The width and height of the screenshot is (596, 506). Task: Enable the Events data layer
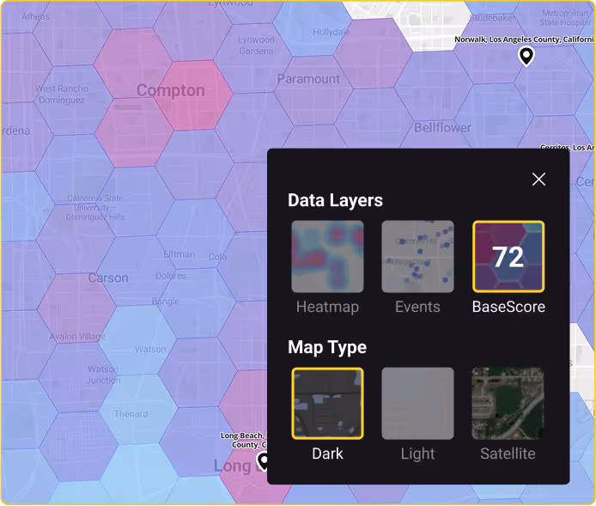(x=417, y=257)
